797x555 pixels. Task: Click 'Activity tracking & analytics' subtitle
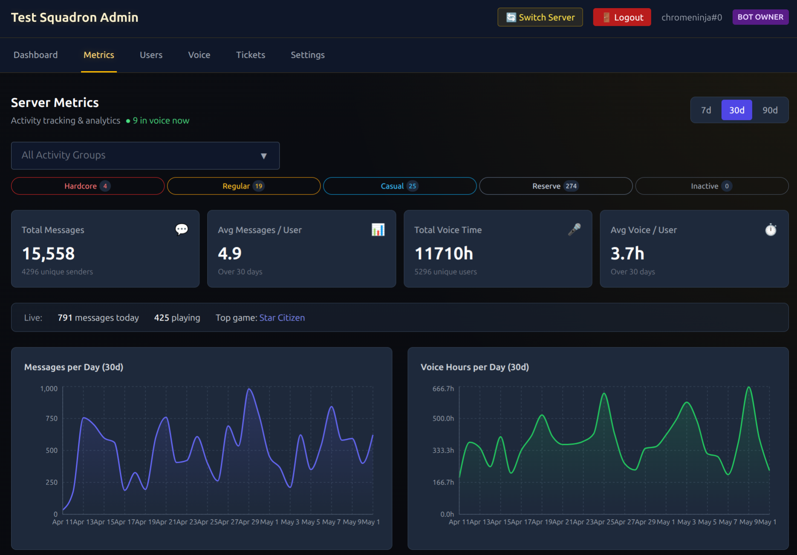[x=66, y=121]
